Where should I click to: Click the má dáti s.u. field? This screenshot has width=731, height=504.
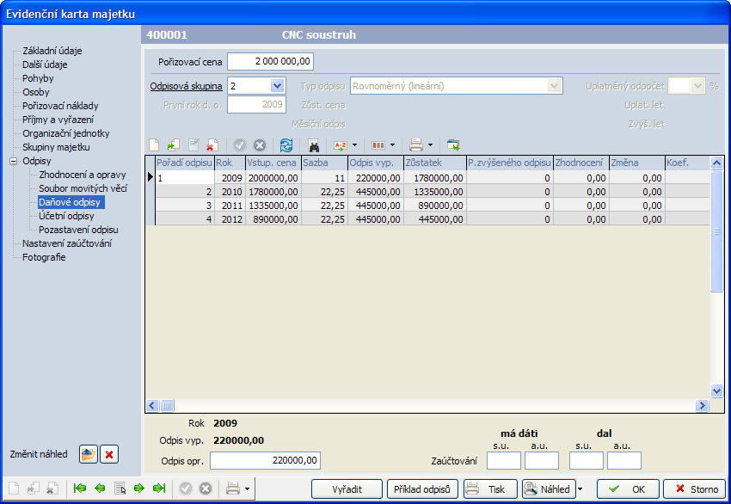[503, 461]
